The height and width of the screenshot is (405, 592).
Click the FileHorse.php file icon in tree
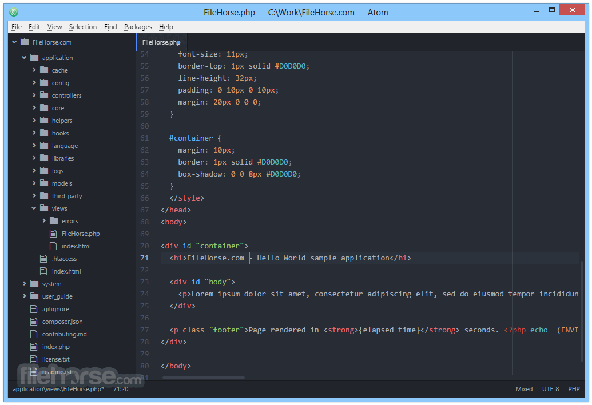tap(53, 234)
